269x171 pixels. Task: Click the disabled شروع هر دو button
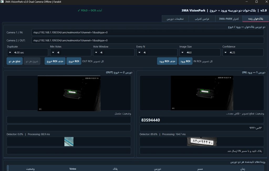click(x=32, y=61)
